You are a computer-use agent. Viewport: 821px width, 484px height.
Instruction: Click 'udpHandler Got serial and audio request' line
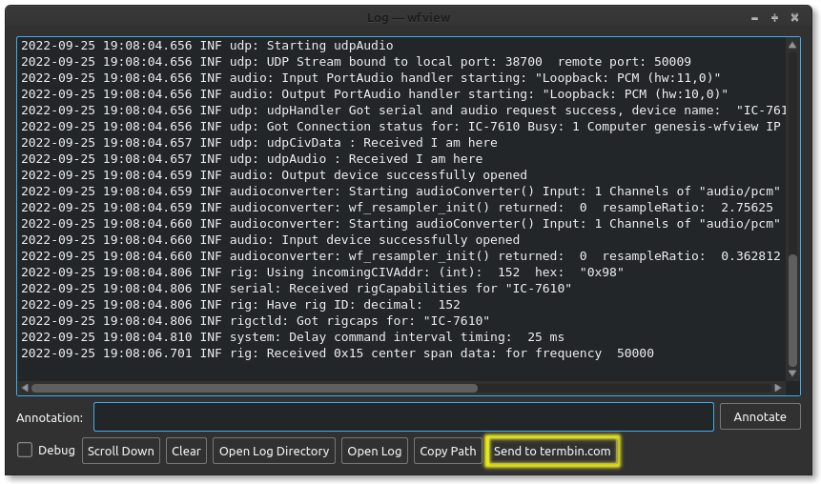point(403,111)
